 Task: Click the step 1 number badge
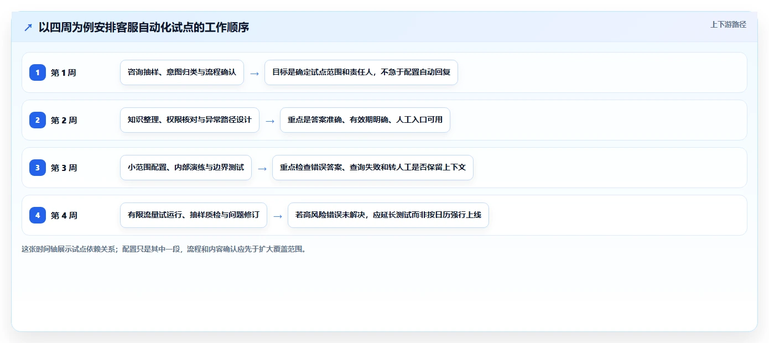[x=38, y=72]
